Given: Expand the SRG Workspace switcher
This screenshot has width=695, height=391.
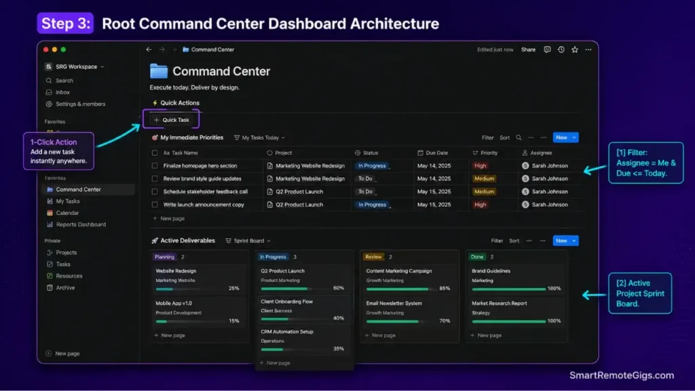Looking at the screenshot, I should pyautogui.click(x=75, y=67).
